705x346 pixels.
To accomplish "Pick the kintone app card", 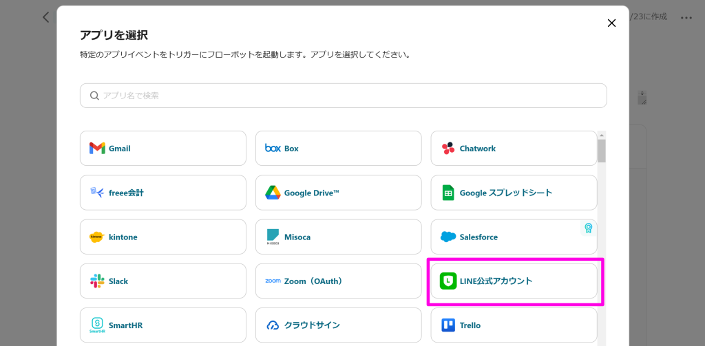I will 163,237.
